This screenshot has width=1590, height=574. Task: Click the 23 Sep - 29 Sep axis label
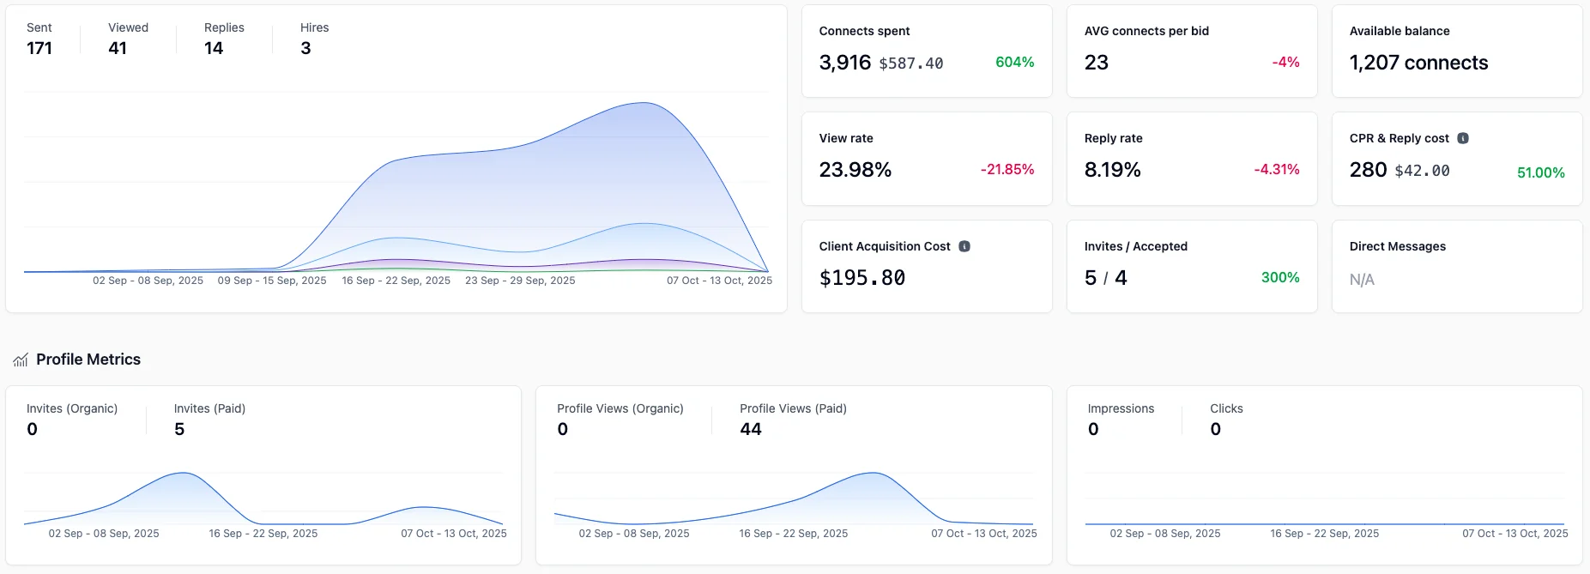520,281
